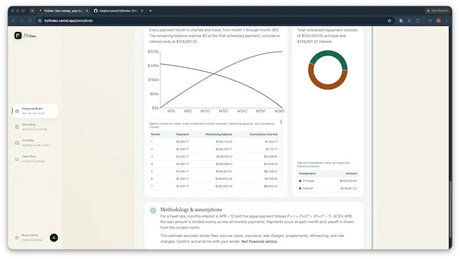Screen dimensions: 460x259
Task: Click the Cash flow chart icon
Action: pyautogui.click(x=17, y=159)
